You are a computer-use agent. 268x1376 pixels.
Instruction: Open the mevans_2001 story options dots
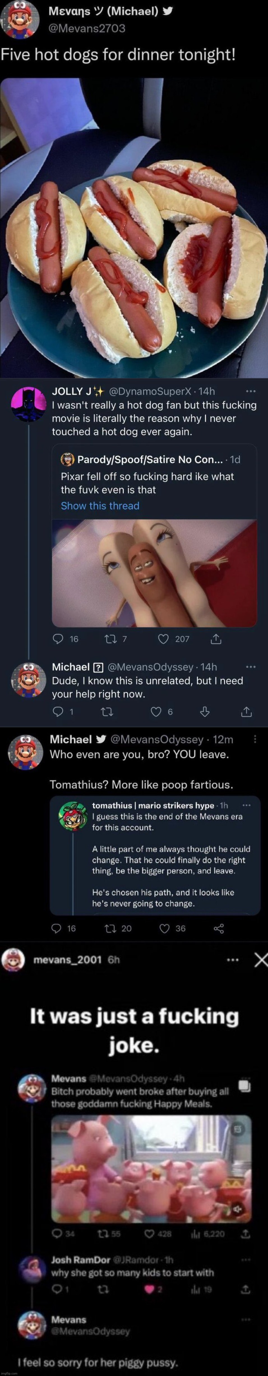232,959
